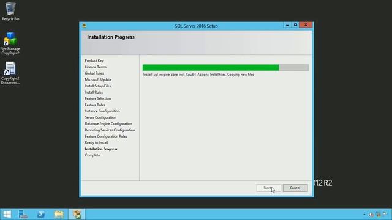Viewport: 392px width, 220px height.
Task: Minimize the SQL Server 2016 Setup window
Action: point(287,25)
